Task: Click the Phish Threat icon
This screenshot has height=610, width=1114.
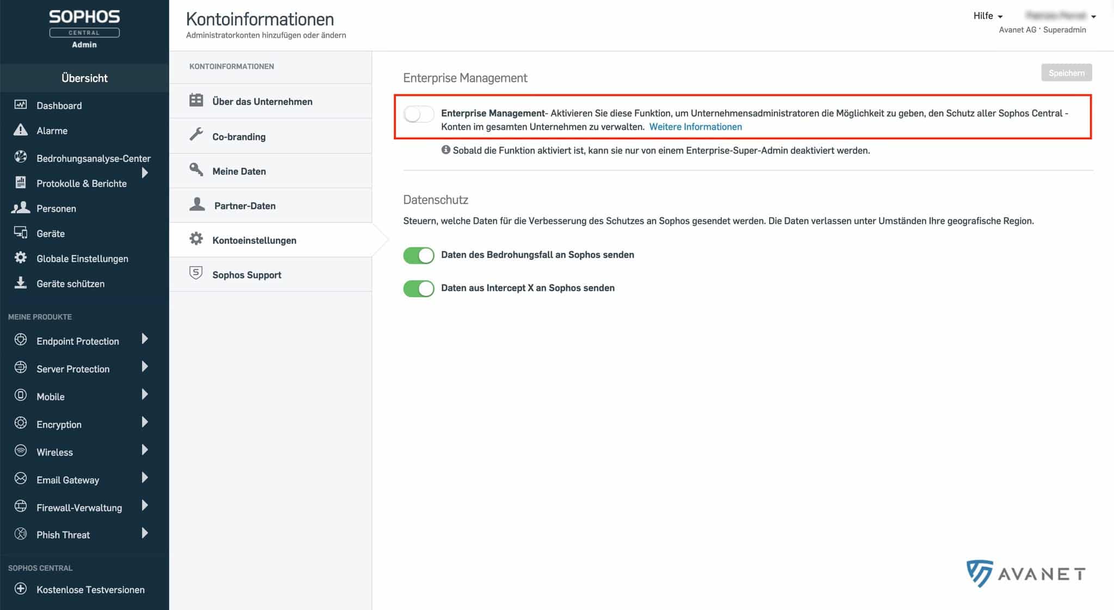Action: [21, 534]
